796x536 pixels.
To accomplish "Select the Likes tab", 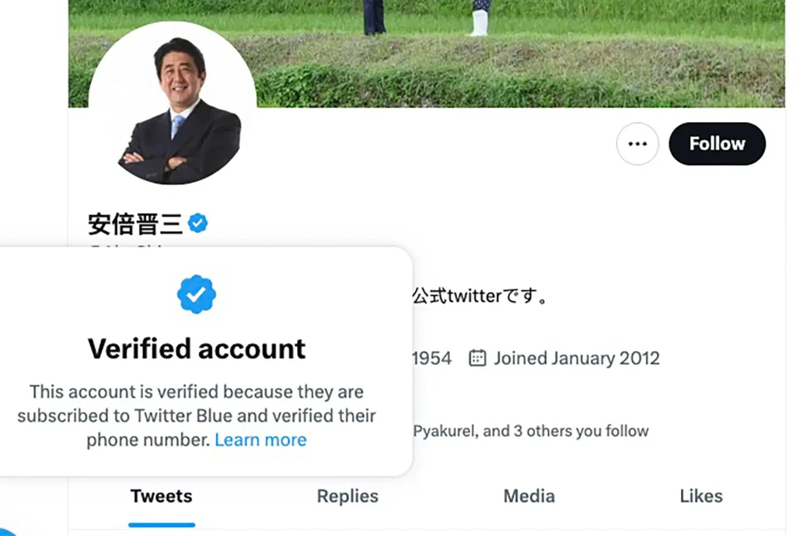I will [700, 496].
